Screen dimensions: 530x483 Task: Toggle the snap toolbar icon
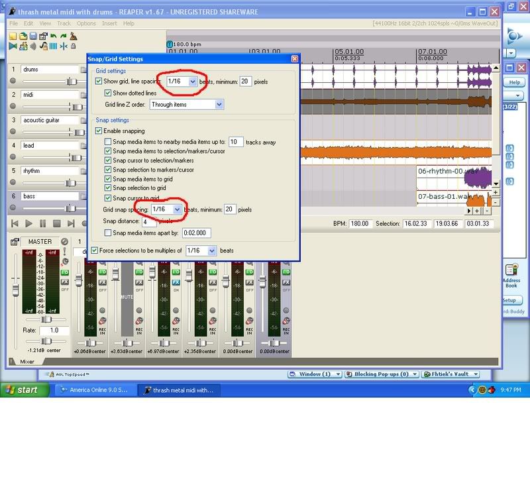tap(63, 46)
